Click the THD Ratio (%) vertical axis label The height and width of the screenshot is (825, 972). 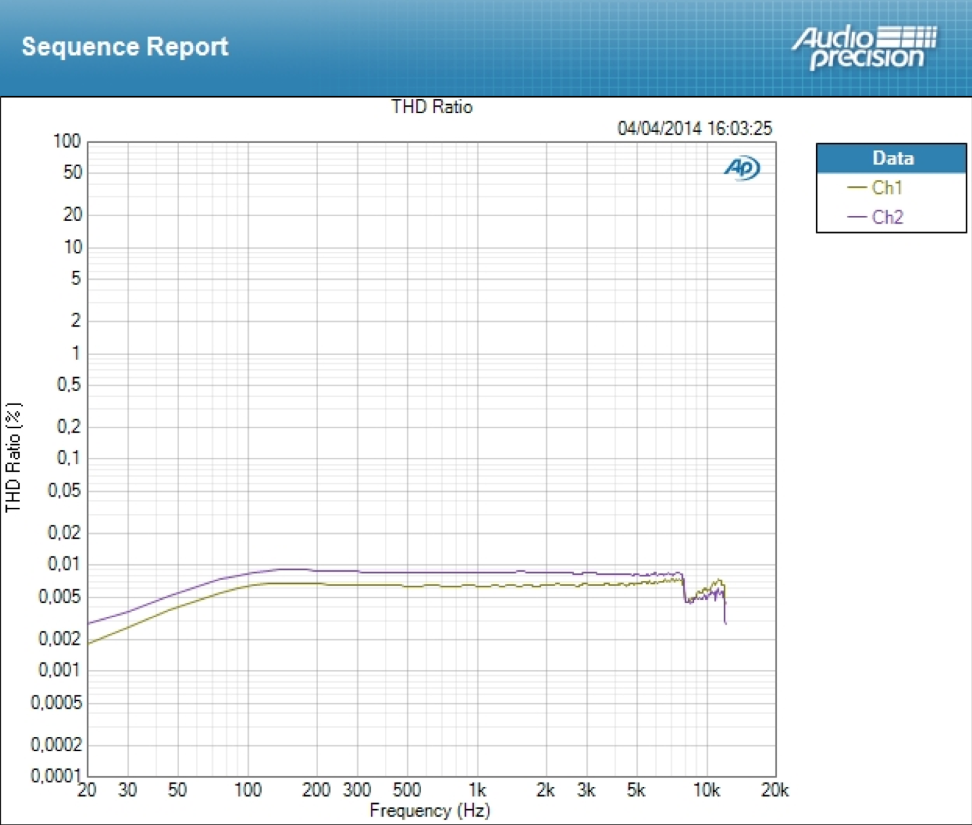14,457
